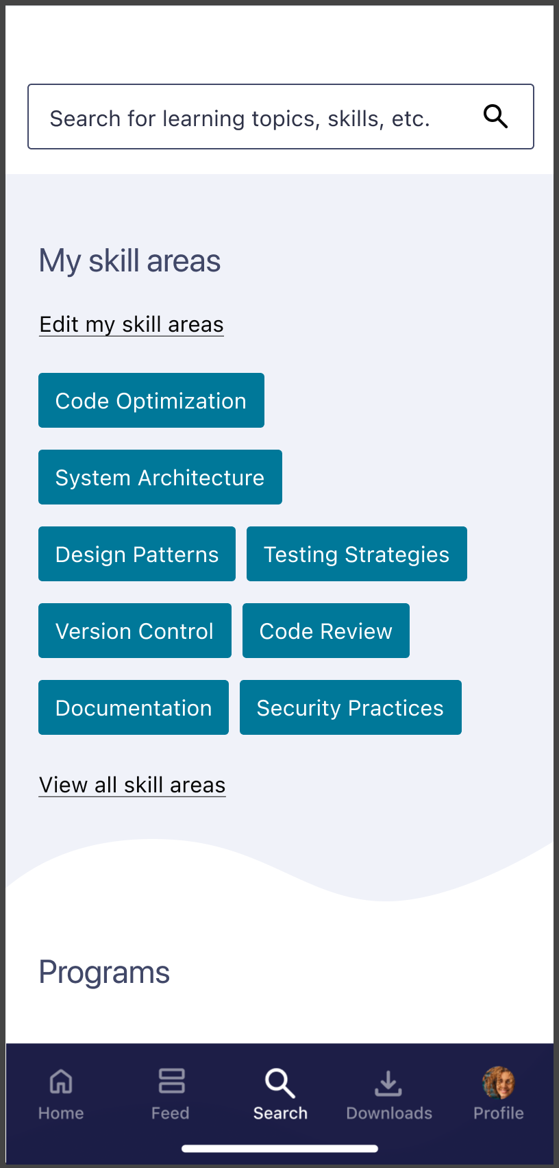The height and width of the screenshot is (1168, 559).
Task: Tap the Design Patterns skill chip
Action: tap(137, 555)
